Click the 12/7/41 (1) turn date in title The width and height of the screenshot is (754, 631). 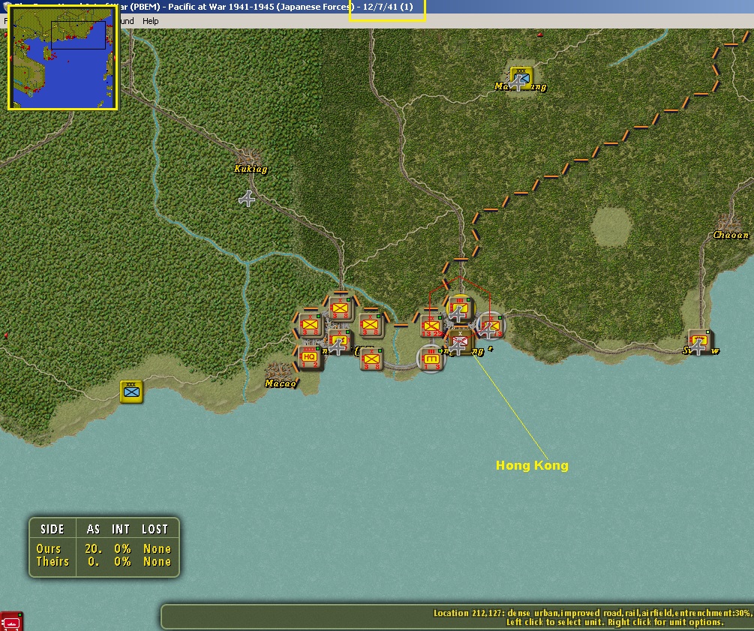click(x=388, y=8)
